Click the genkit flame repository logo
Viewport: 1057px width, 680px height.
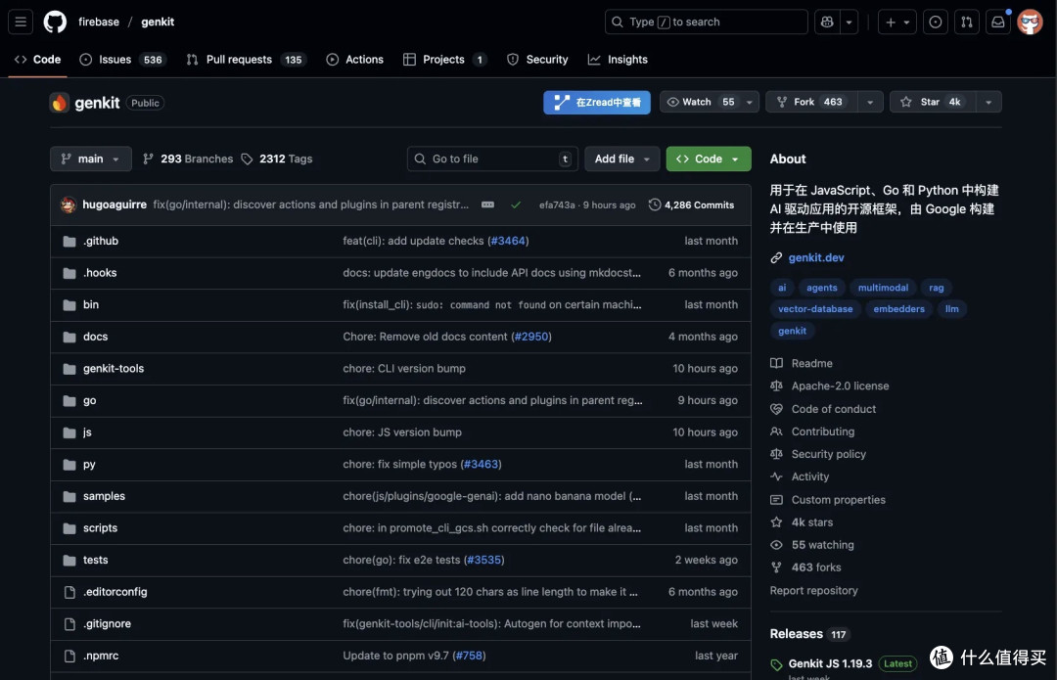[60, 103]
